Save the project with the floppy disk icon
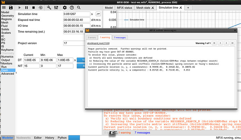This screenshot has height=140, width=241. [x=10, y=8]
